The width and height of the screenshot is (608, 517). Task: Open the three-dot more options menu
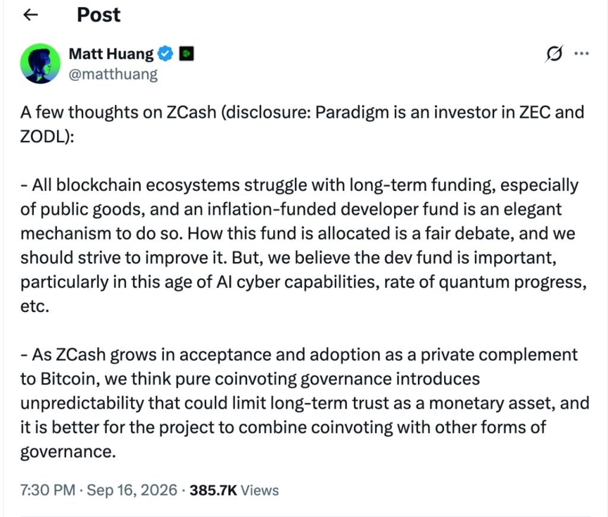coord(582,53)
